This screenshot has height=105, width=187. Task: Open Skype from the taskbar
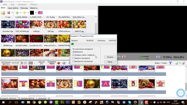pyautogui.click(x=129, y=102)
